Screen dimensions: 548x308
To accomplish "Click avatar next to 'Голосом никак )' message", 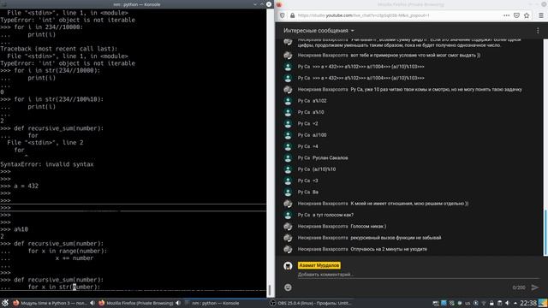I will pyautogui.click(x=288, y=226).
